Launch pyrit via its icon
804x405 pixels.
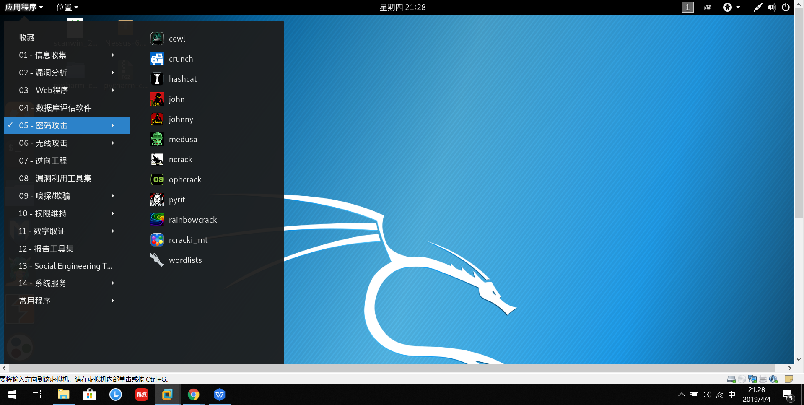[157, 200]
